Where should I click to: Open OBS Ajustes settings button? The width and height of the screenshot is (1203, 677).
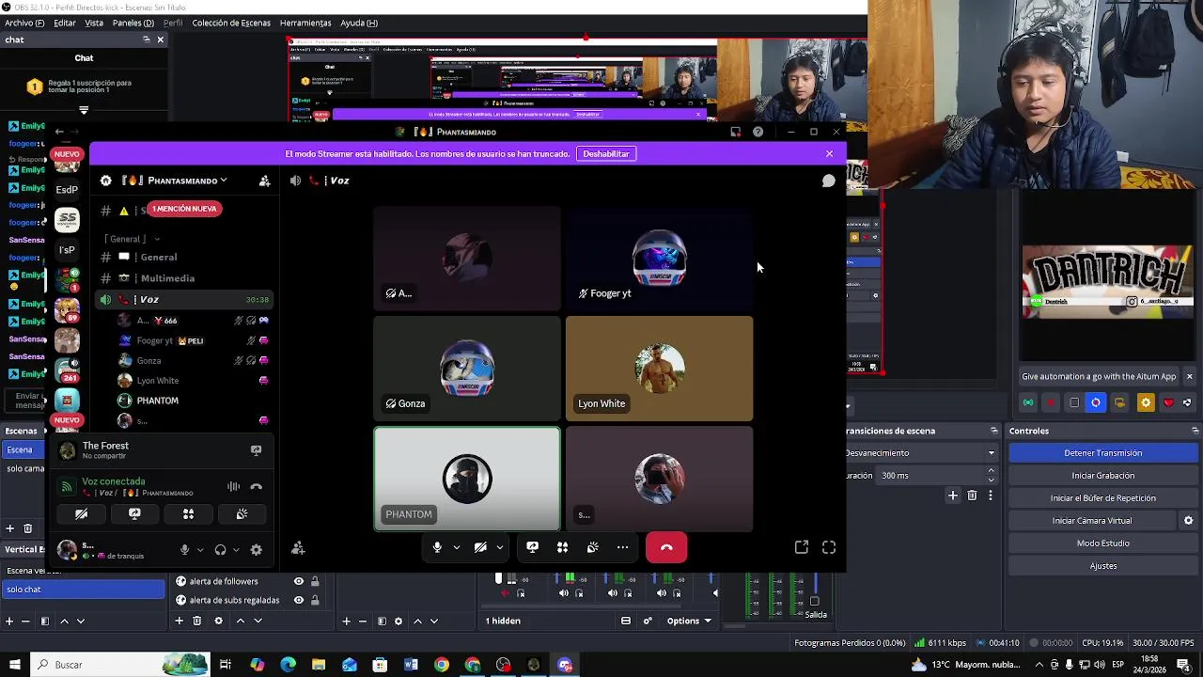tap(1102, 566)
